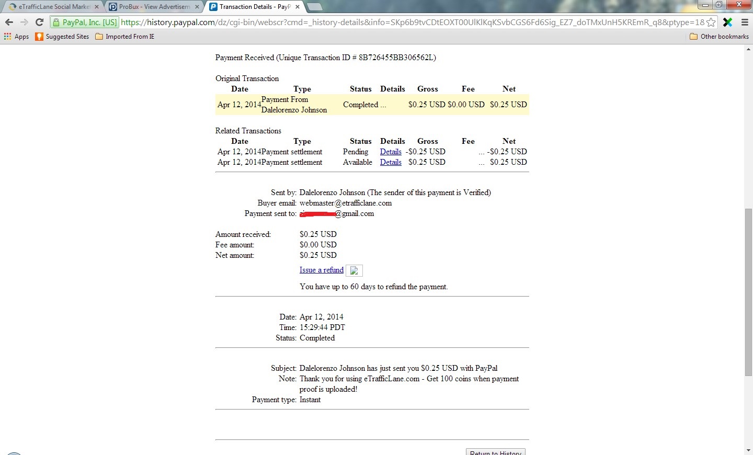
Task: Select the transaction ID 8B726455BB306562L text
Action: [x=396, y=58]
